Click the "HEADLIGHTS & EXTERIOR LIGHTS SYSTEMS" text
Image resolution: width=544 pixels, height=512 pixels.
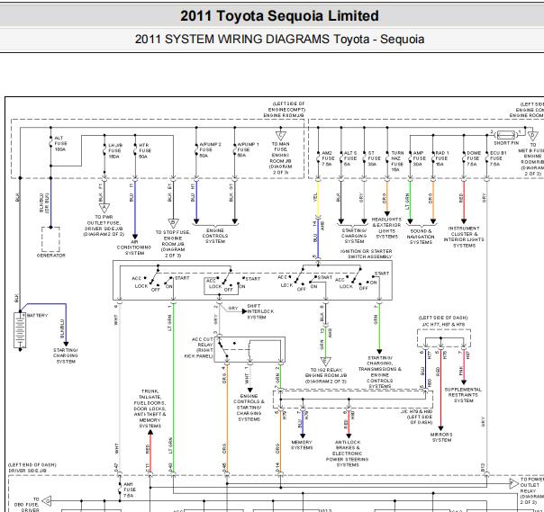(x=386, y=228)
